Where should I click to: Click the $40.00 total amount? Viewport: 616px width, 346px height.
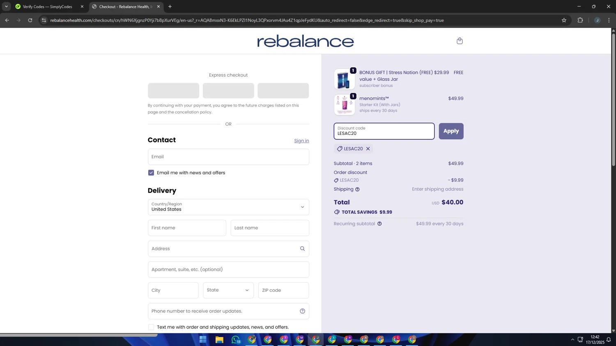point(452,203)
